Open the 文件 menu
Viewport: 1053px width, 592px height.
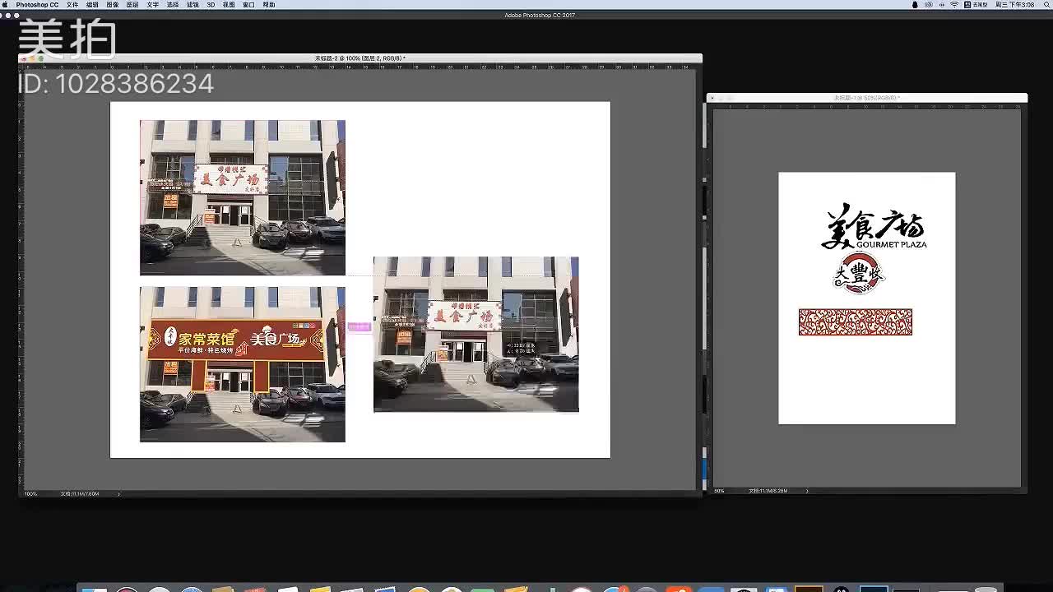tap(72, 5)
